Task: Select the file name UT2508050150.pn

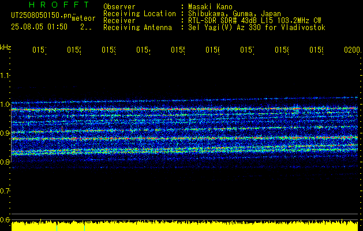Action: [42, 16]
